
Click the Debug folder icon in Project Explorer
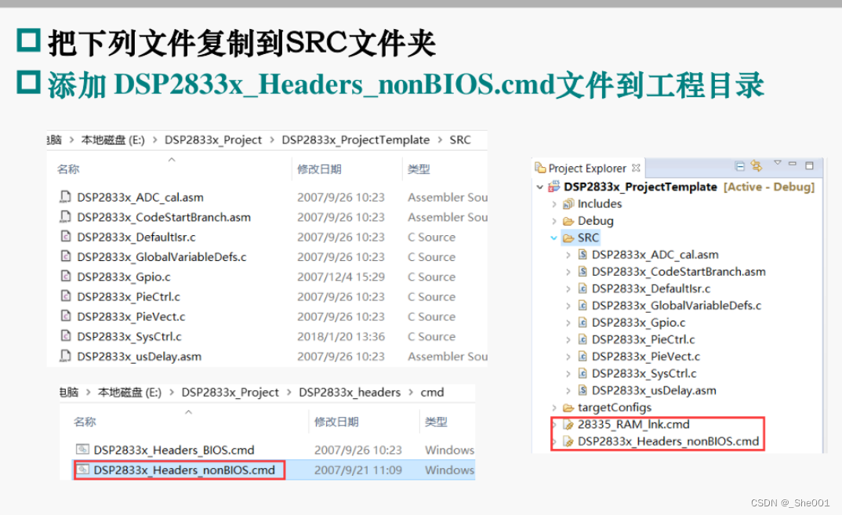568,220
